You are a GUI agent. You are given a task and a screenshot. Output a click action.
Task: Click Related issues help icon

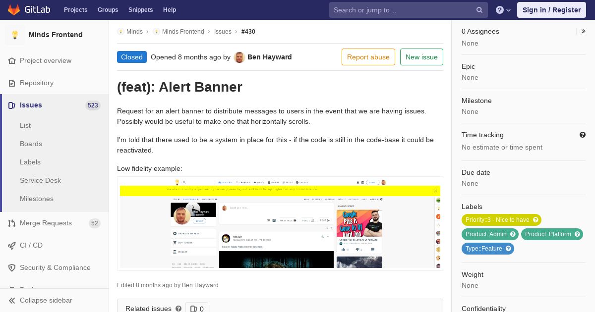(x=178, y=309)
